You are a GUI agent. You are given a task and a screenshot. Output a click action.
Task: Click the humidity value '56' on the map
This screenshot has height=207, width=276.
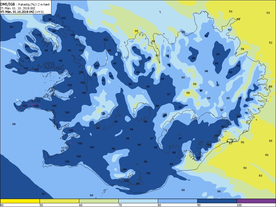coord(188,93)
